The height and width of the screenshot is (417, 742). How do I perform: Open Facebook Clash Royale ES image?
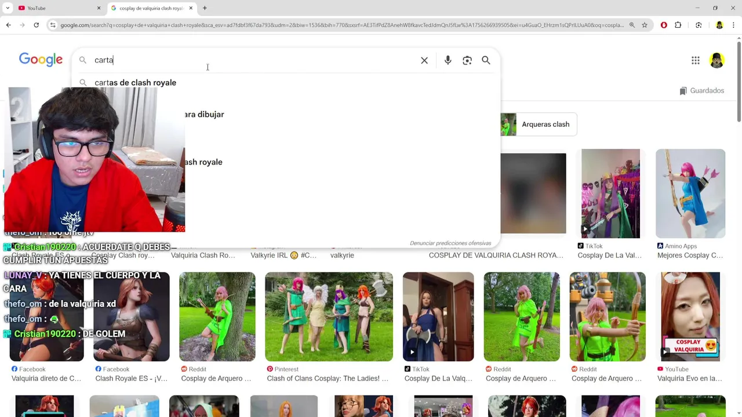132,317
